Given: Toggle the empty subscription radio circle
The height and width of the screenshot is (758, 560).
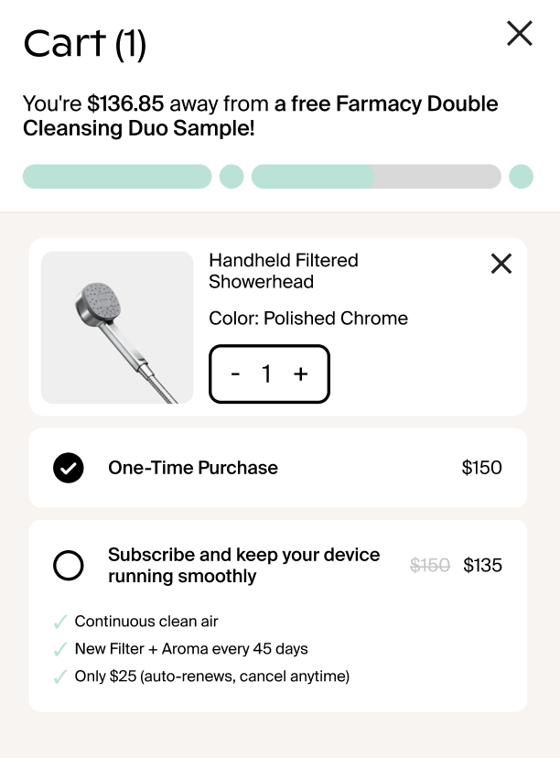Looking at the screenshot, I should [x=69, y=565].
